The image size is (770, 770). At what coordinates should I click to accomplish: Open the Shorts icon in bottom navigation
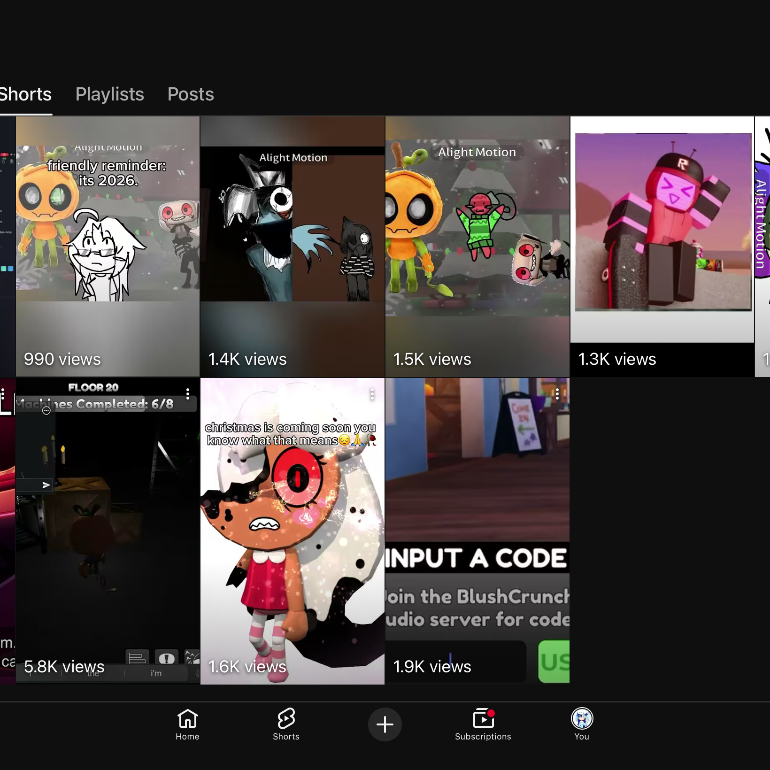[286, 718]
